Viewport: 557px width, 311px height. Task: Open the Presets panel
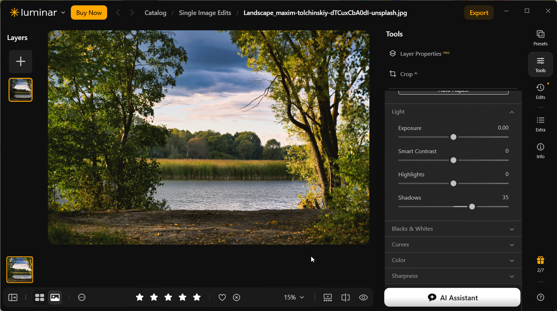540,38
